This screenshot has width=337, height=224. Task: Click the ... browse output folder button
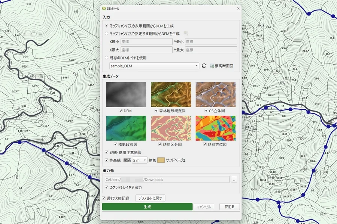click(x=234, y=180)
